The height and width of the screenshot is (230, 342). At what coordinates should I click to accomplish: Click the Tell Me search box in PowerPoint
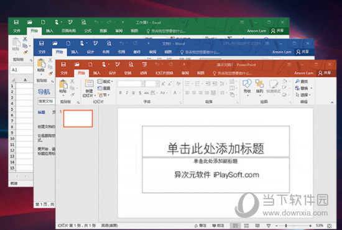[233, 73]
